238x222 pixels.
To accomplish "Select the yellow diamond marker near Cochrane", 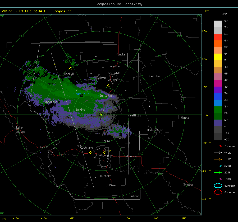I will [90, 153].
